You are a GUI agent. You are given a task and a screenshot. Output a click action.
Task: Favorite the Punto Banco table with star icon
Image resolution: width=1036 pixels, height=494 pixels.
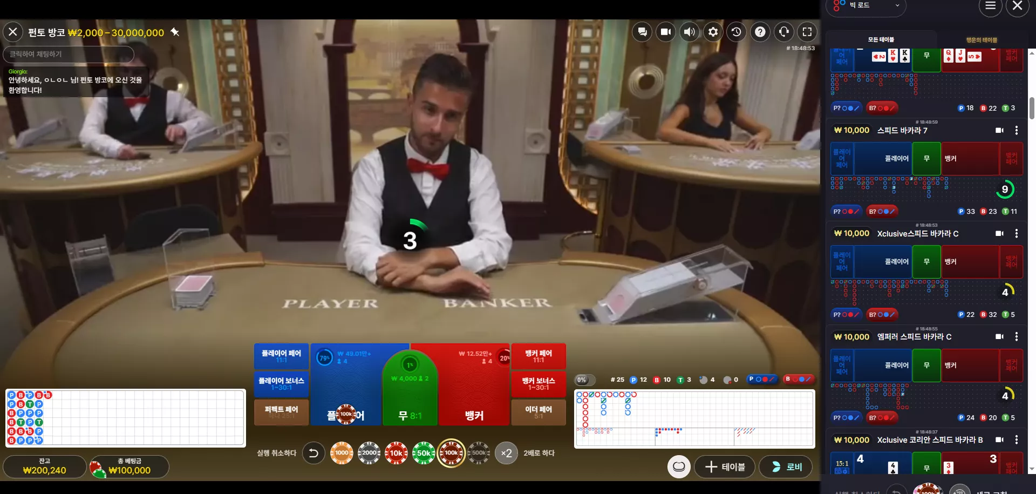pyautogui.click(x=175, y=32)
